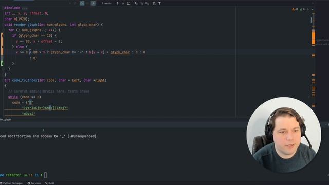Click the webcam video overlay

(284, 135)
